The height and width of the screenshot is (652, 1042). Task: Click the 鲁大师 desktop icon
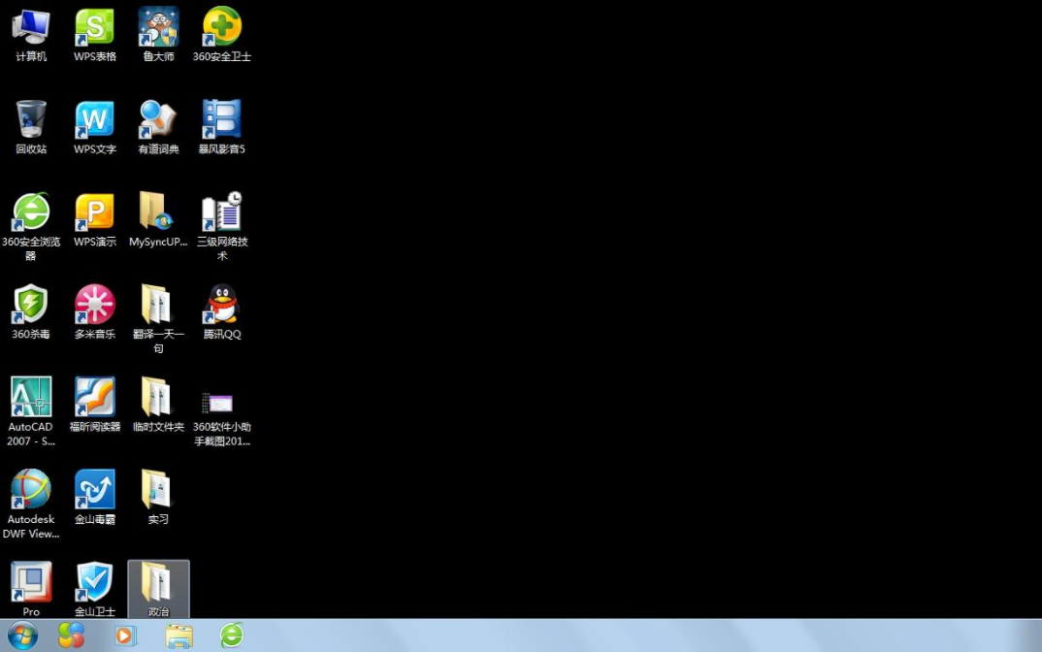[x=158, y=27]
